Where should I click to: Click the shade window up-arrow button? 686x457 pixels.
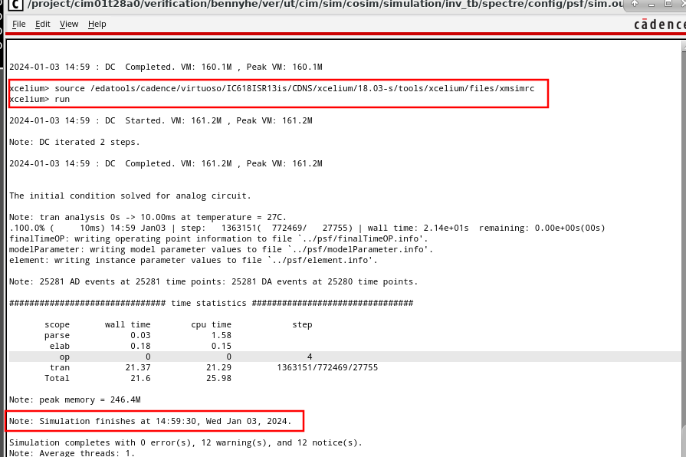click(x=635, y=4)
